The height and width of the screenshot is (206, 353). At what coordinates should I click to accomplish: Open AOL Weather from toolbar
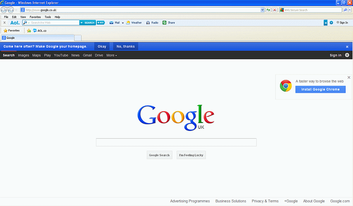coord(134,23)
